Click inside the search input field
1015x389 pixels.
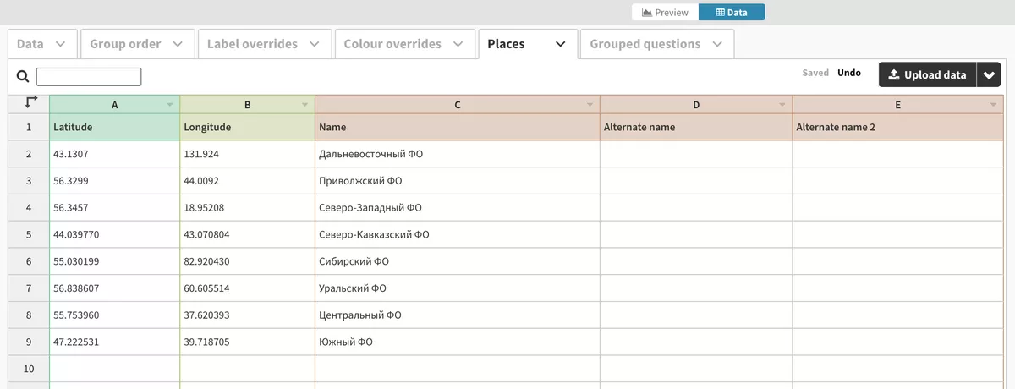point(89,77)
